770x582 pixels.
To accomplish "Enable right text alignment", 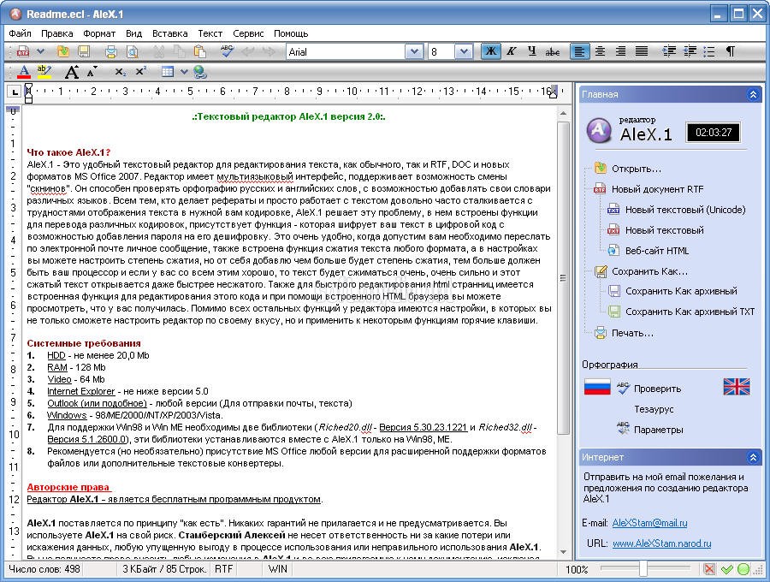I will (x=621, y=51).
